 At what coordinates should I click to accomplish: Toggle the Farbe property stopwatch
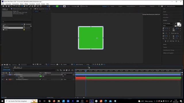click(17, 76)
